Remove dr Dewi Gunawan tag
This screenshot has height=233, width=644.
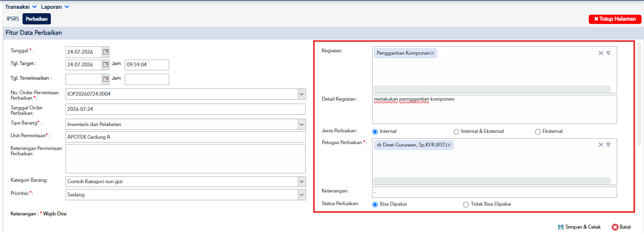[x=449, y=145]
